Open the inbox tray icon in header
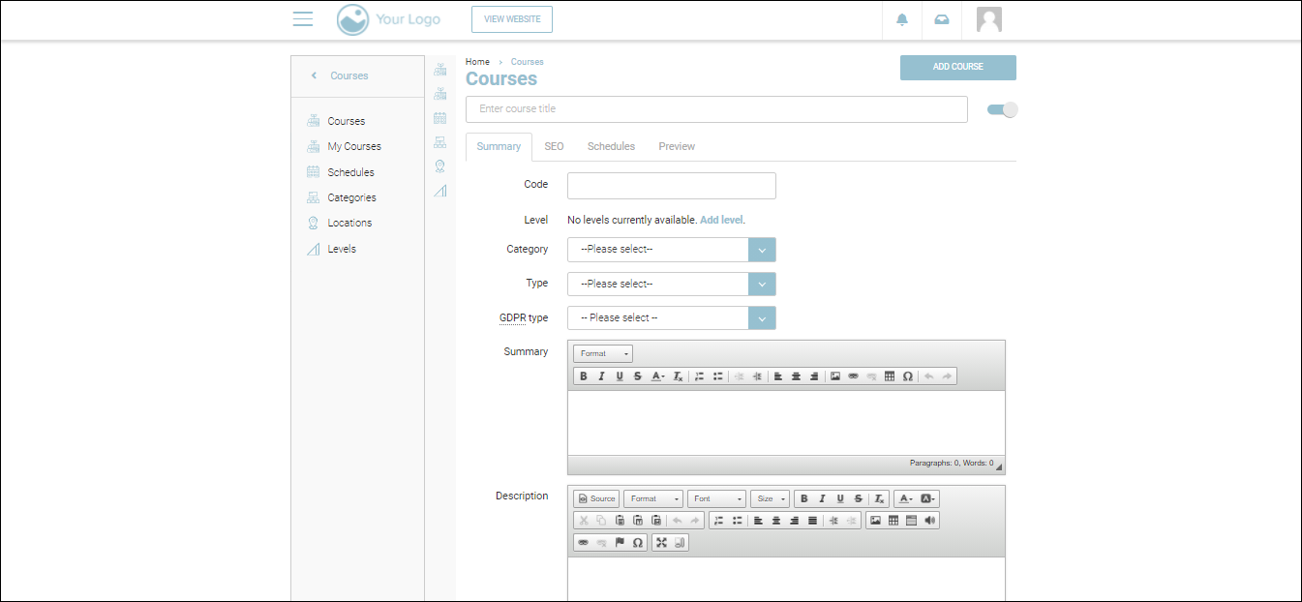1302x602 pixels. pyautogui.click(x=942, y=19)
